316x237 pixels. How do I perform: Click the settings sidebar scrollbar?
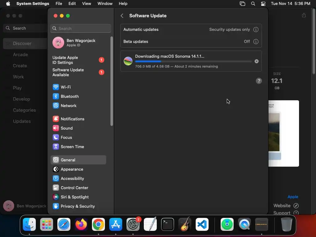[x=112, y=81]
